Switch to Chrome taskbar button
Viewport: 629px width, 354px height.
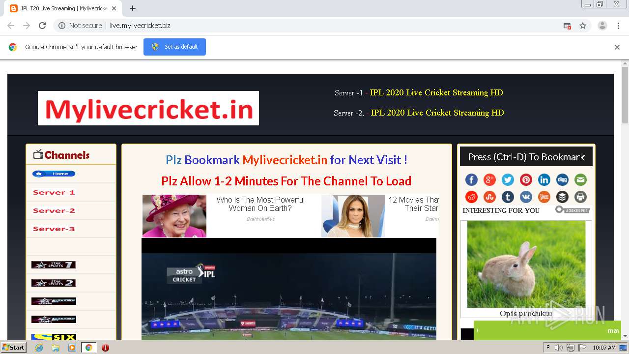pos(88,348)
